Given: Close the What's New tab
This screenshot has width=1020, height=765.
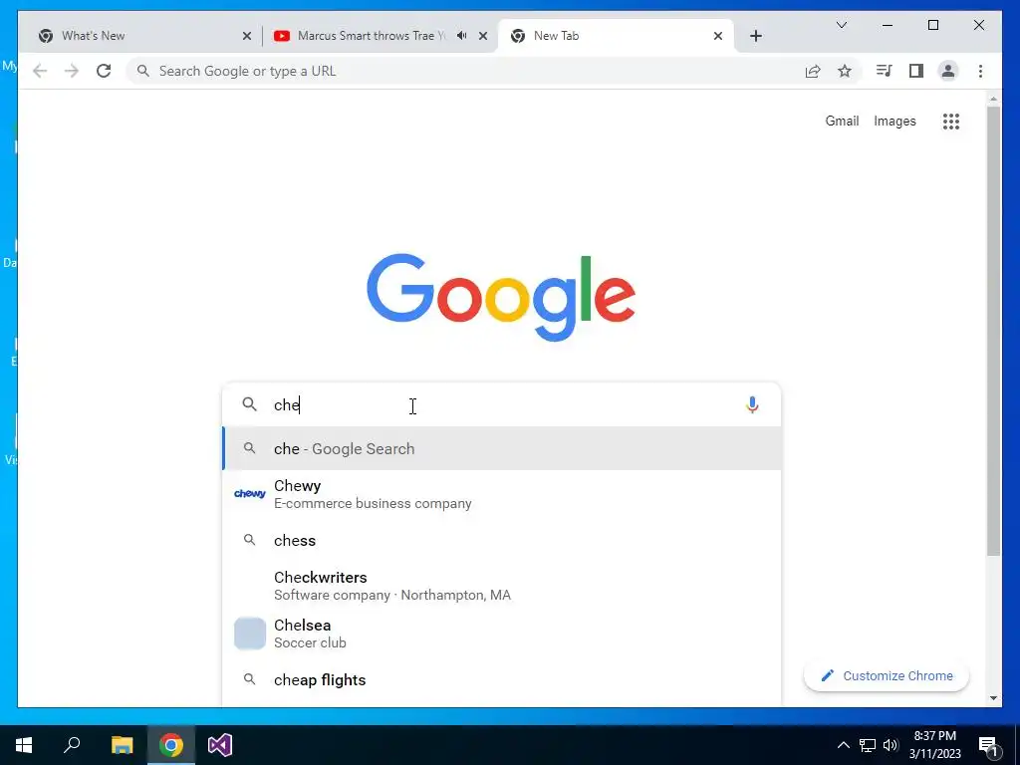Looking at the screenshot, I should (247, 36).
